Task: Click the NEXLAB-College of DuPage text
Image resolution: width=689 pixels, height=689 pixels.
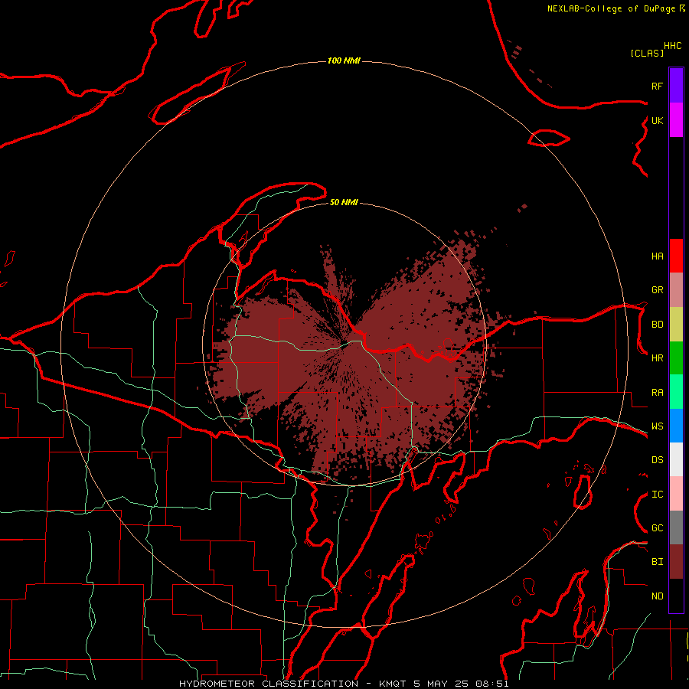Action: point(612,8)
